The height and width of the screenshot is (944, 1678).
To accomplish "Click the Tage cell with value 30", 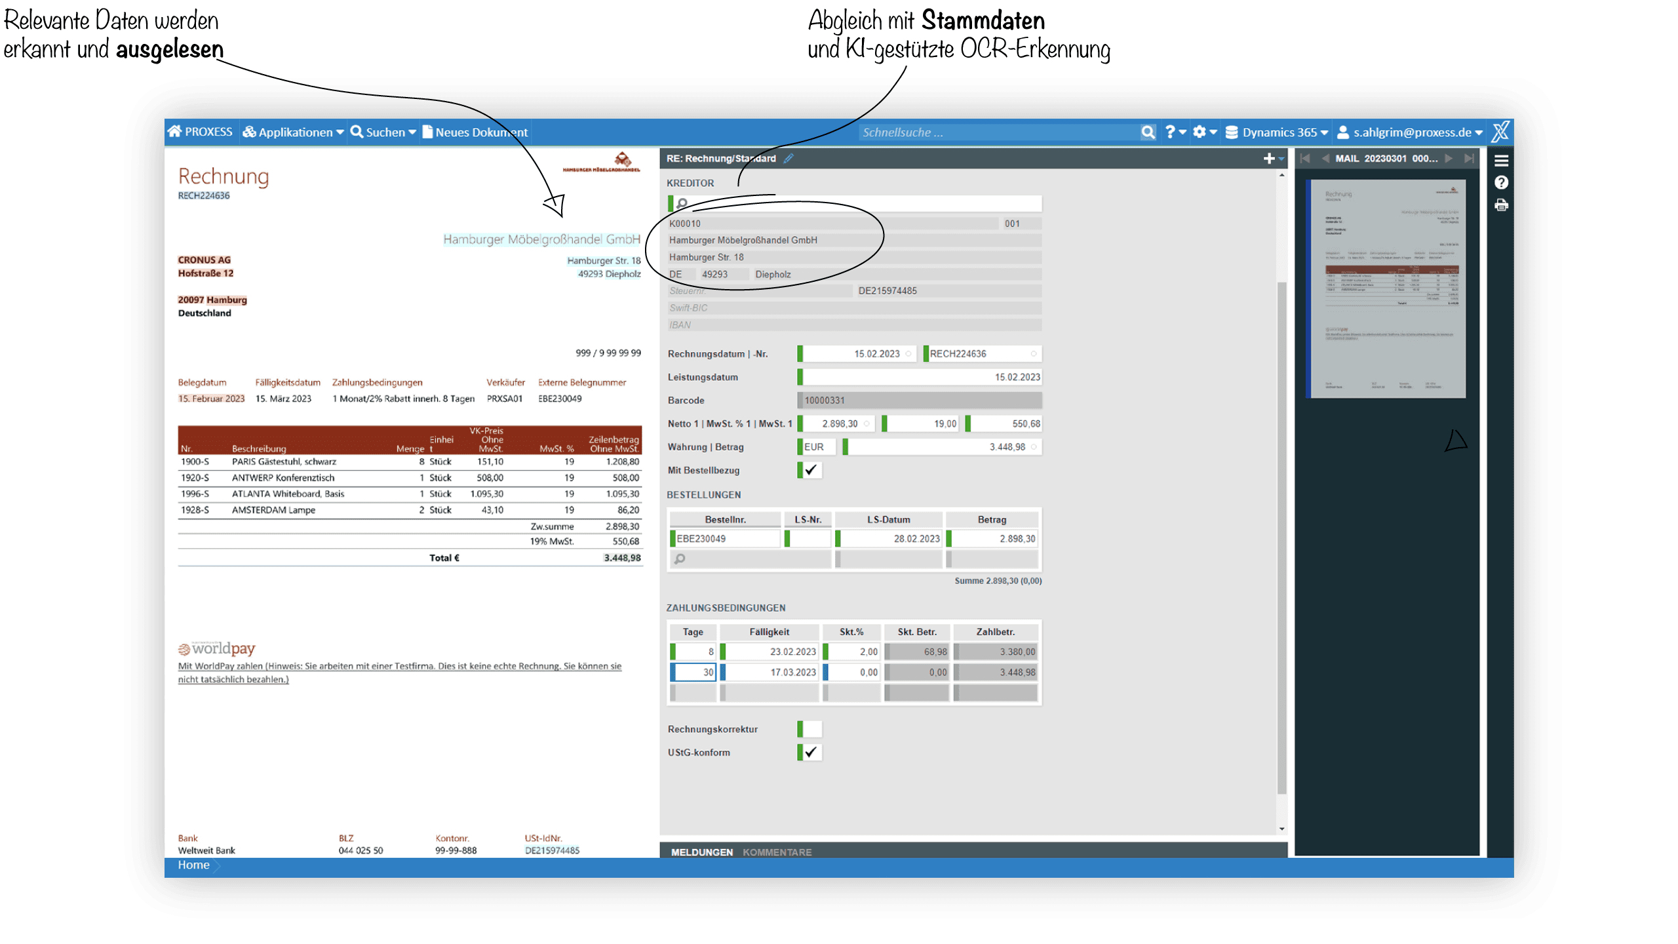I will coord(693,672).
